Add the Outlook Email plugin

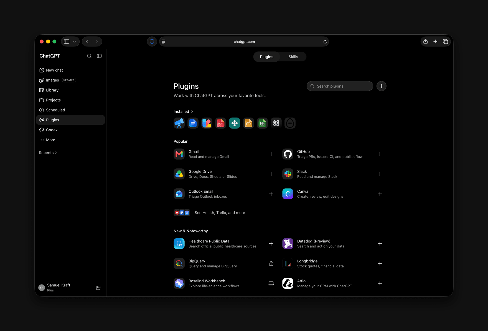(x=271, y=194)
